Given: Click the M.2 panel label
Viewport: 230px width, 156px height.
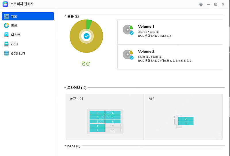Looking at the screenshot, I should (152, 99).
